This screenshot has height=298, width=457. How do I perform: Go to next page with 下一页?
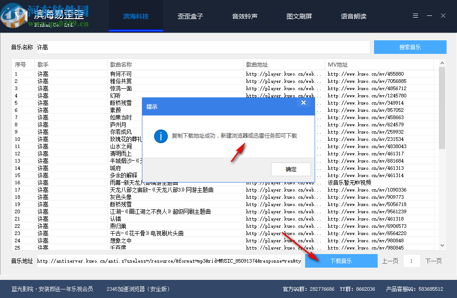point(433,261)
